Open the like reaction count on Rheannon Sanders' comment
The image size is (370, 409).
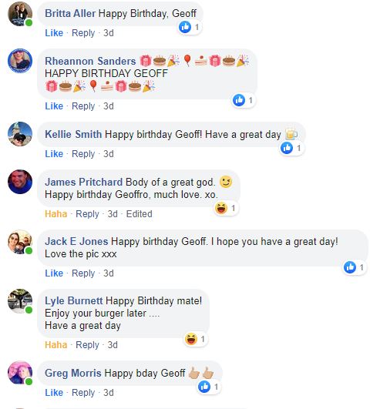[244, 100]
